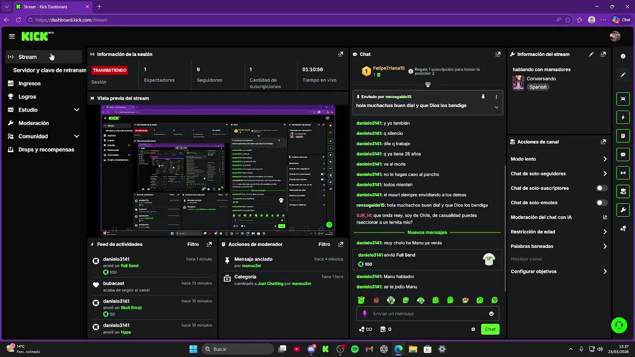Click the stream preview thumbnail
The height and width of the screenshot is (357, 635).
tap(218, 171)
